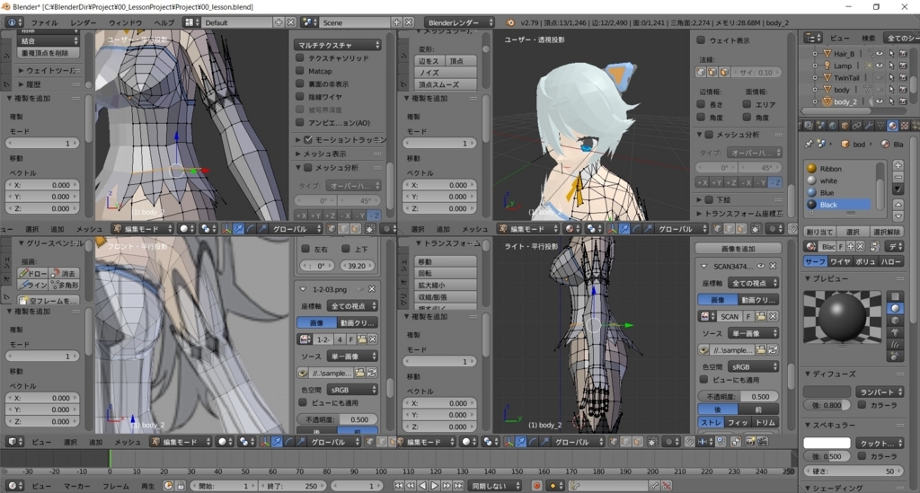Toggle the 左右 flip checkbox

pyautogui.click(x=305, y=249)
